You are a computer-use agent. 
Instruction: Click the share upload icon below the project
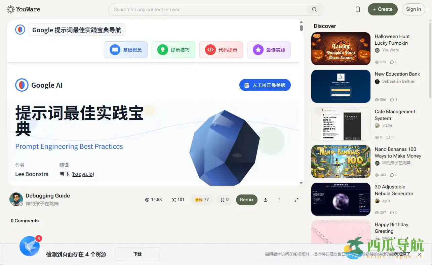(x=265, y=200)
